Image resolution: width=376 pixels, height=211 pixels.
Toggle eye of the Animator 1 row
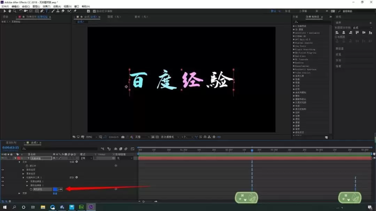pos(3,178)
